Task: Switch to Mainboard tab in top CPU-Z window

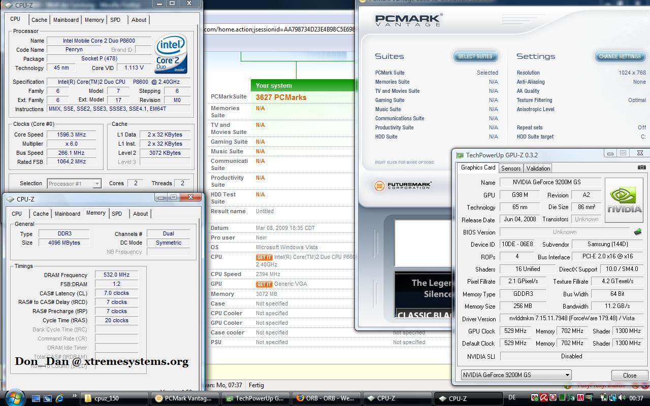Action: pyautogui.click(x=66, y=20)
